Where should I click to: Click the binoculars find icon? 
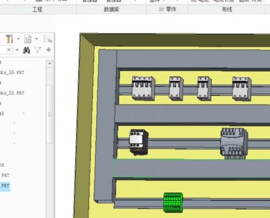pyautogui.click(x=27, y=50)
